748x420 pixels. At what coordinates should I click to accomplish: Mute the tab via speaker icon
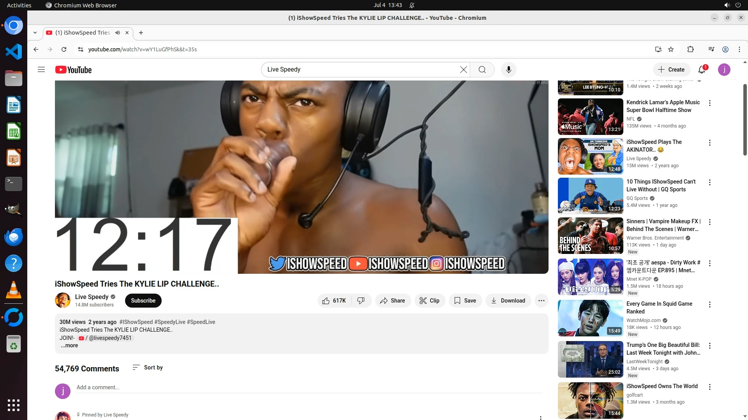click(117, 33)
